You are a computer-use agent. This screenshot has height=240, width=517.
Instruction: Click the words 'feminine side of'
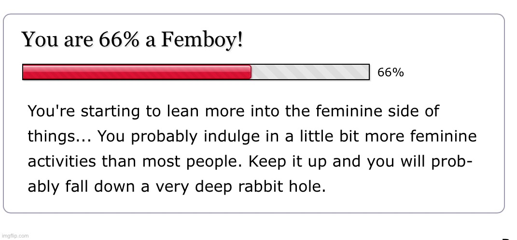tap(377, 111)
